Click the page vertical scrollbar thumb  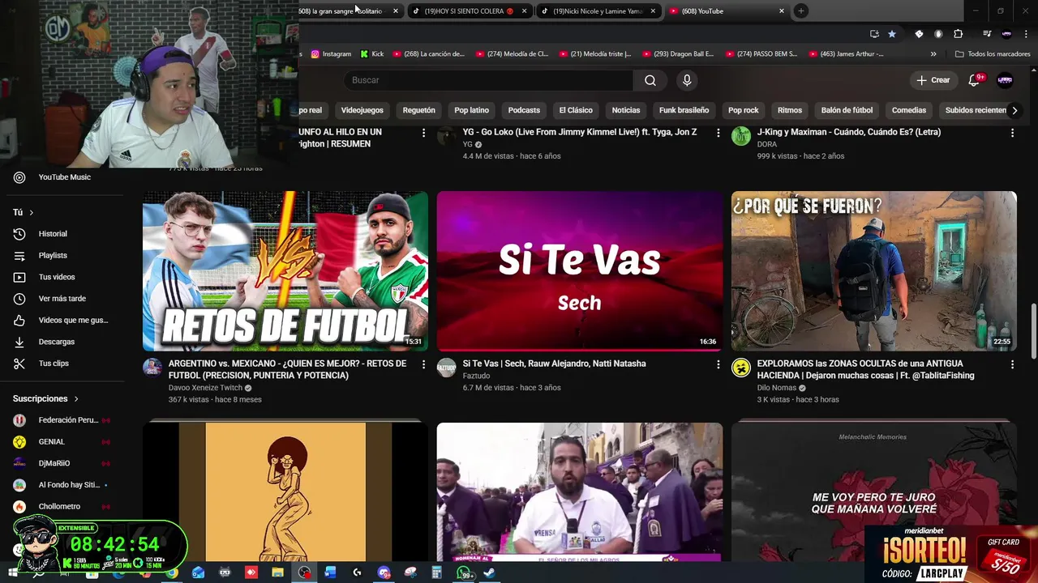[1033, 330]
